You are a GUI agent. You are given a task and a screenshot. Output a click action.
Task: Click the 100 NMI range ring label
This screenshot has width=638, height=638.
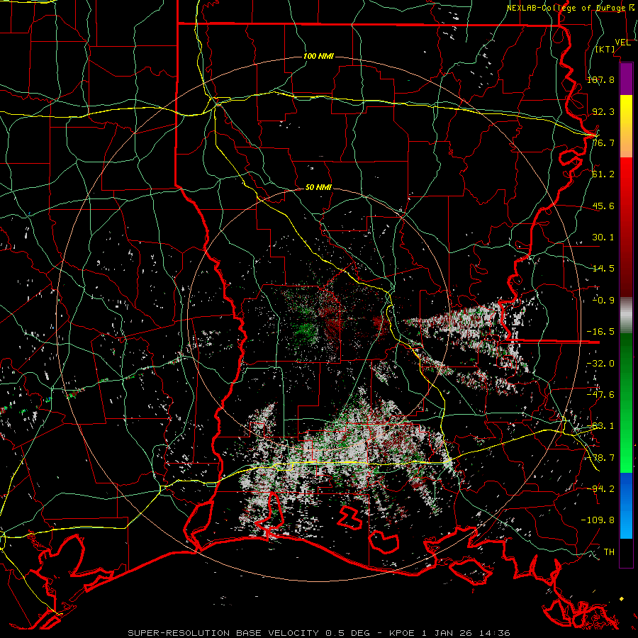click(x=318, y=56)
